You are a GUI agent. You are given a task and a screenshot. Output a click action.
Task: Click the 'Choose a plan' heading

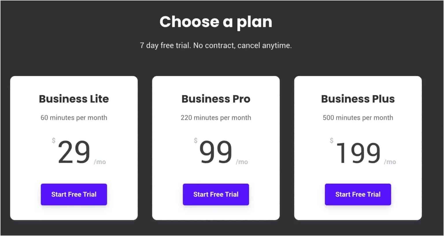[216, 22]
